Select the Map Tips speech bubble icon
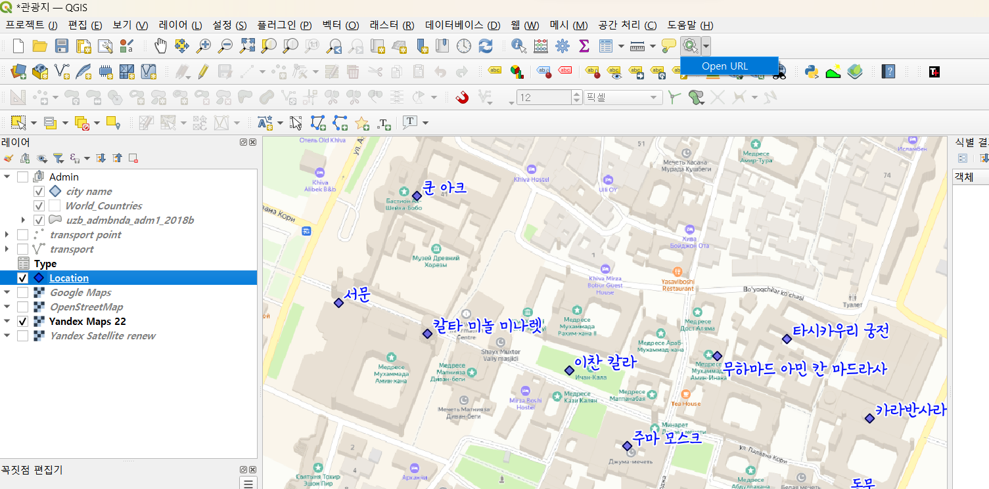The height and width of the screenshot is (489, 989). (x=669, y=46)
